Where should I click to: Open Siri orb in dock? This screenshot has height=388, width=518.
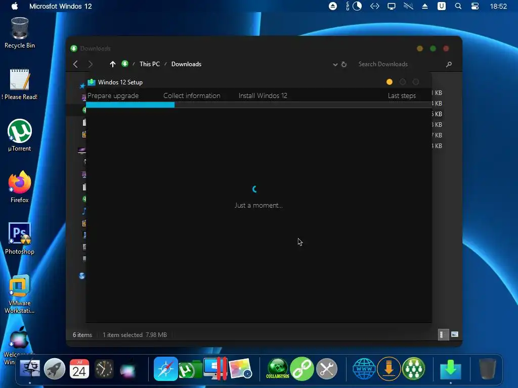point(128,369)
